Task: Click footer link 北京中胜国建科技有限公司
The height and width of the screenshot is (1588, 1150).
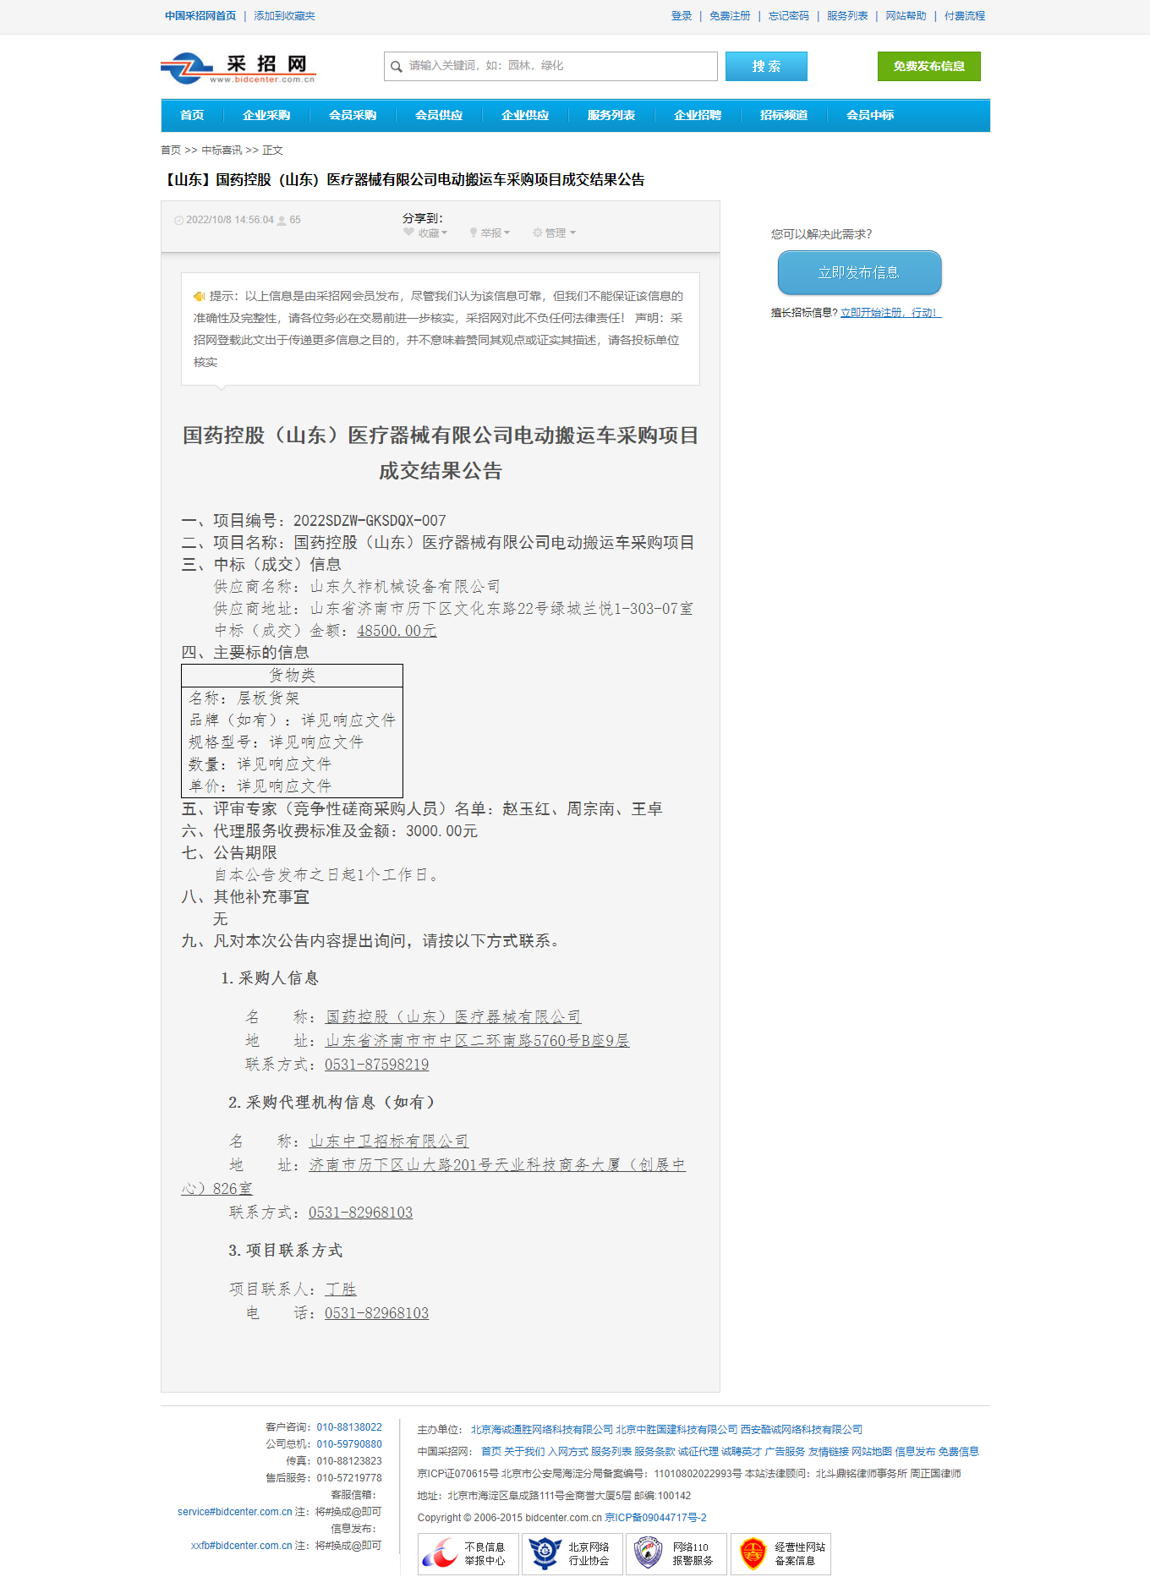Action: (x=676, y=1430)
